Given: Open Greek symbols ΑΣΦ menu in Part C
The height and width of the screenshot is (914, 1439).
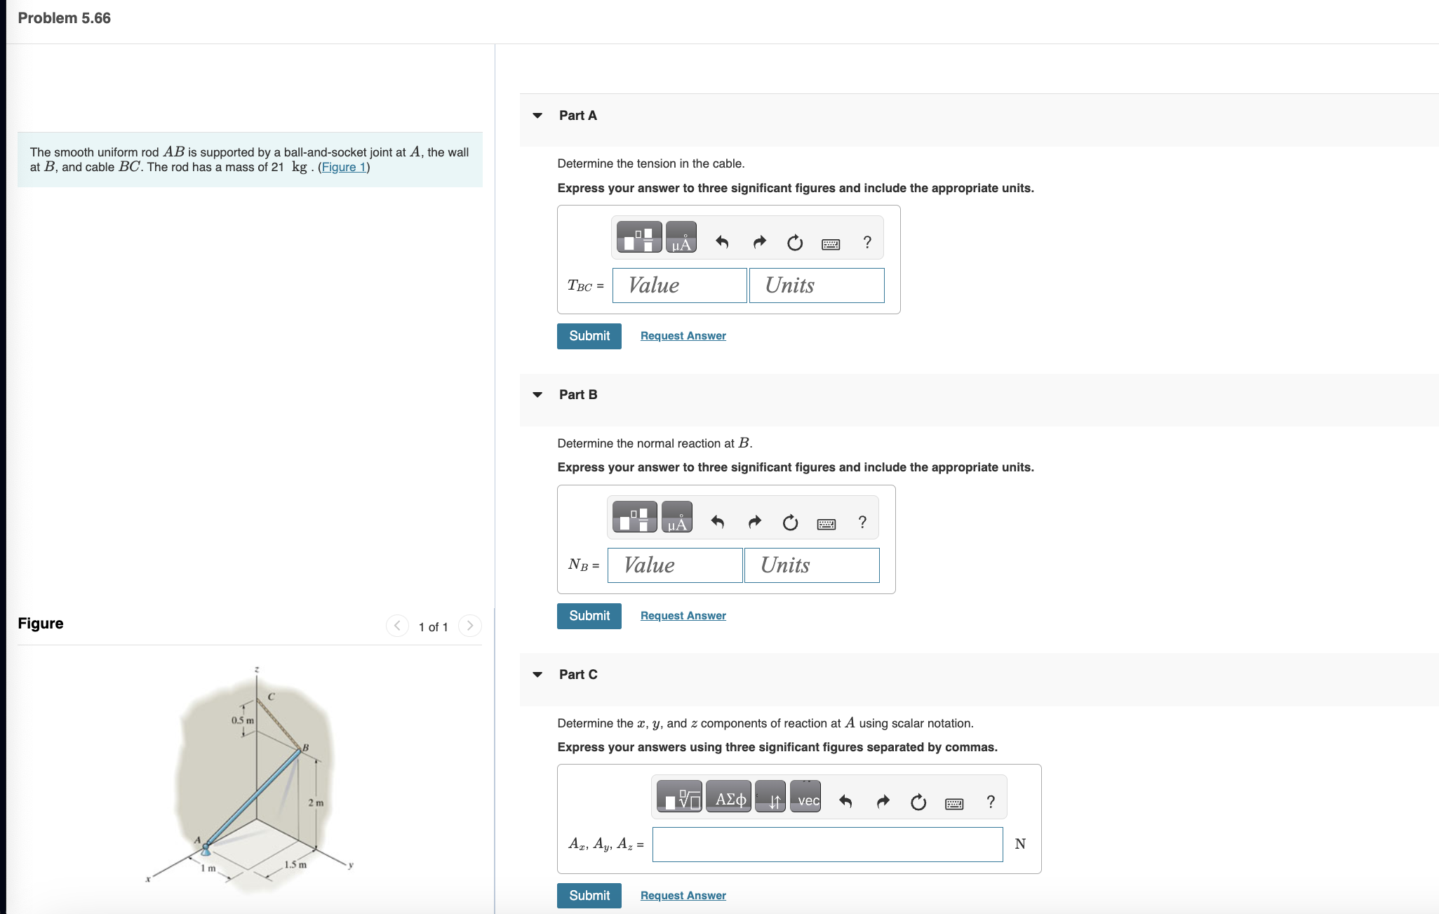Looking at the screenshot, I should point(728,797).
